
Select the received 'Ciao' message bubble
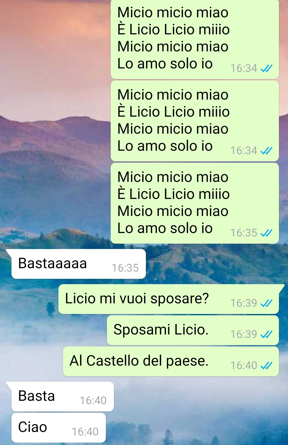pos(59,428)
